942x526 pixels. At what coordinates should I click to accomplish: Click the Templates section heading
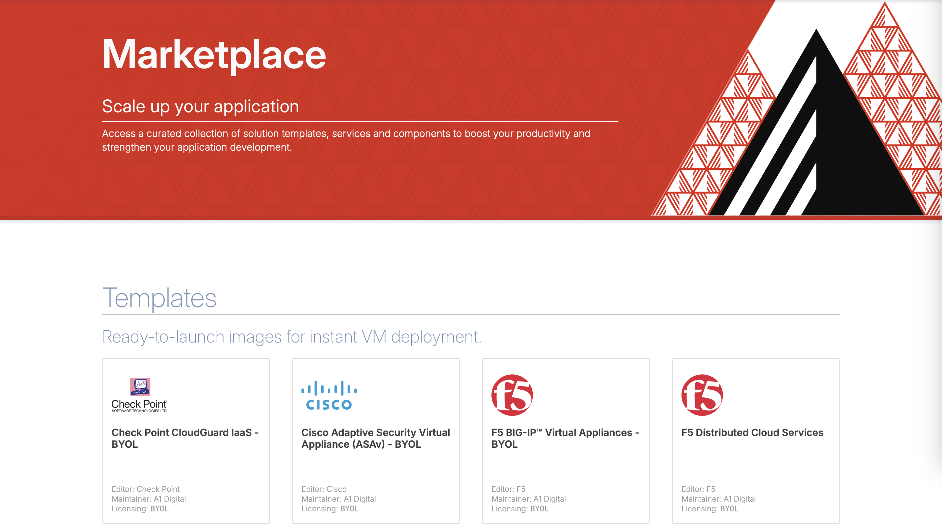click(159, 298)
